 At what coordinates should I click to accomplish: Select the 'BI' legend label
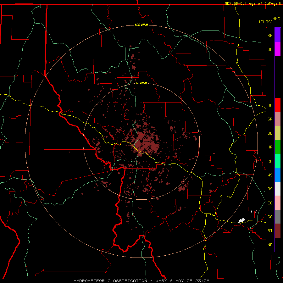tap(270, 231)
